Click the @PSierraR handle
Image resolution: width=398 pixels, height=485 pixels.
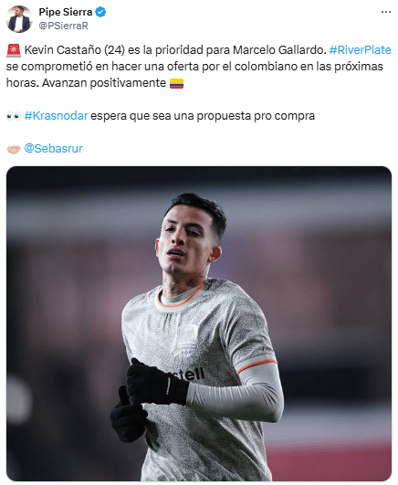click(x=63, y=26)
